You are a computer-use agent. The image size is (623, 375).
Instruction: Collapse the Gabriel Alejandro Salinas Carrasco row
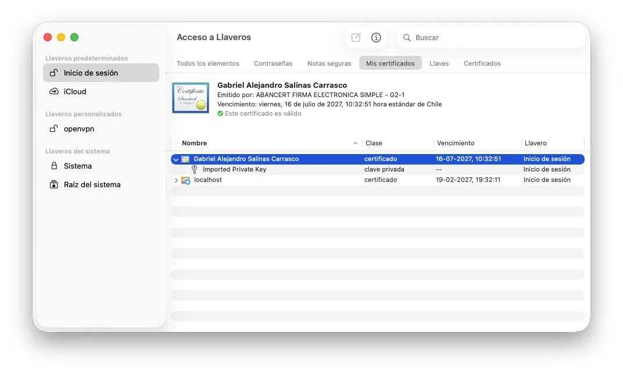coord(176,159)
